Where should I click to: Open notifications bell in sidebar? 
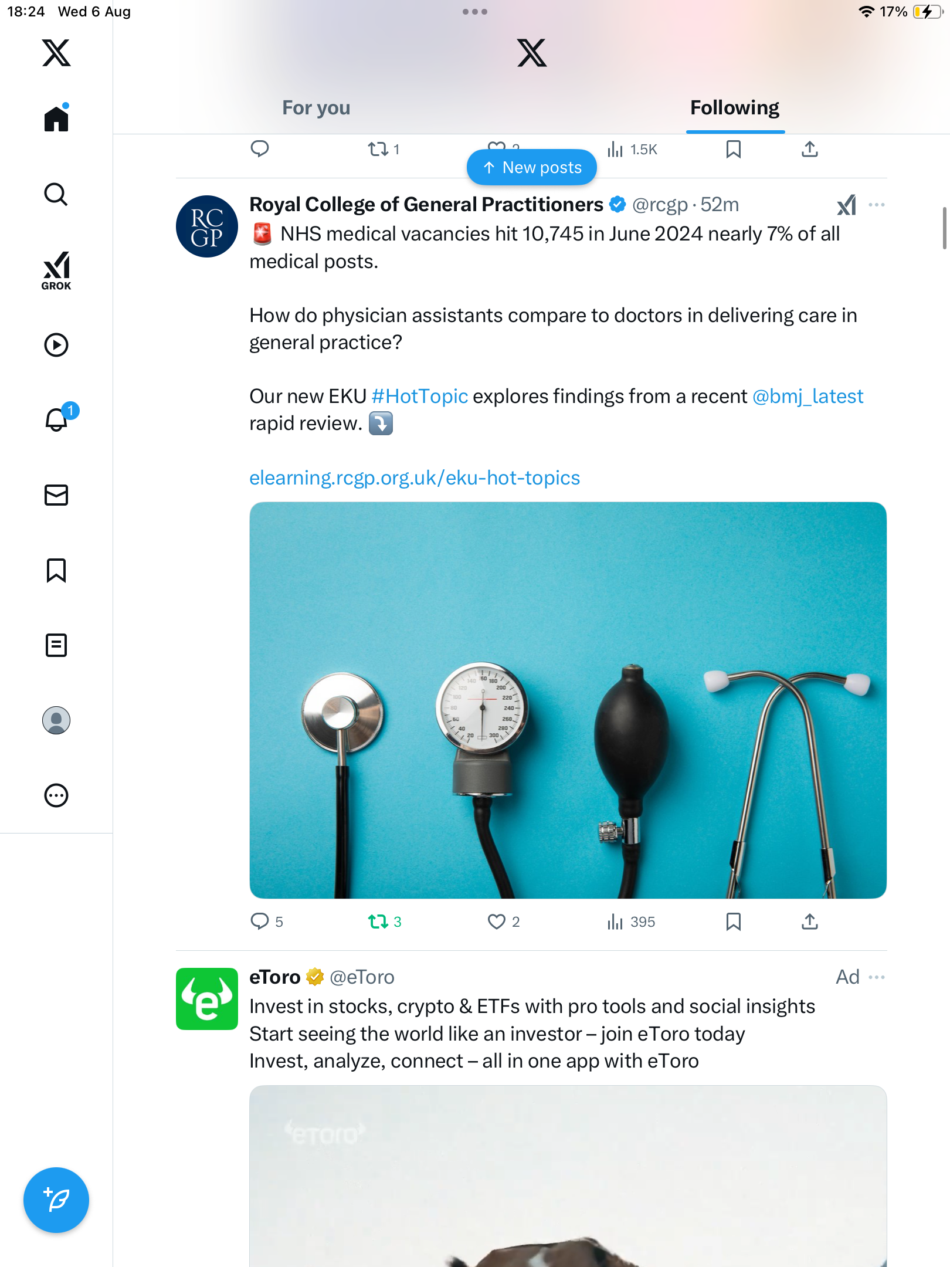click(x=57, y=419)
